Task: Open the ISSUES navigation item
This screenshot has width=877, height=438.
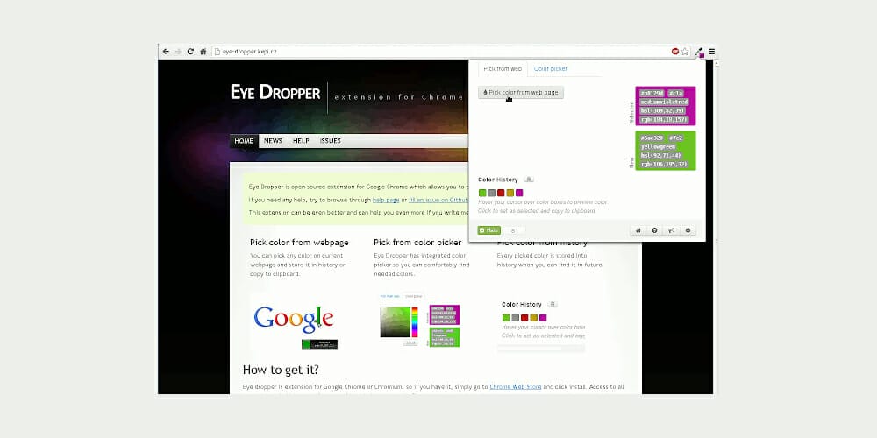Action: tap(330, 141)
